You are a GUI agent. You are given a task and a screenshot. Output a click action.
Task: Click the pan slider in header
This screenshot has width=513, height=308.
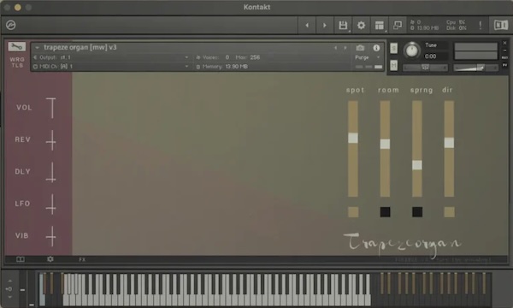[425, 68]
